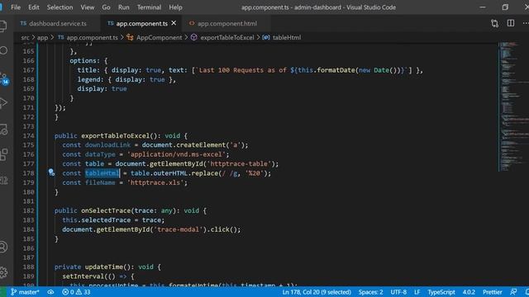Screen dimensions: 529x297
Task: Click line number 182 in the gutter
Action: pos(29,210)
